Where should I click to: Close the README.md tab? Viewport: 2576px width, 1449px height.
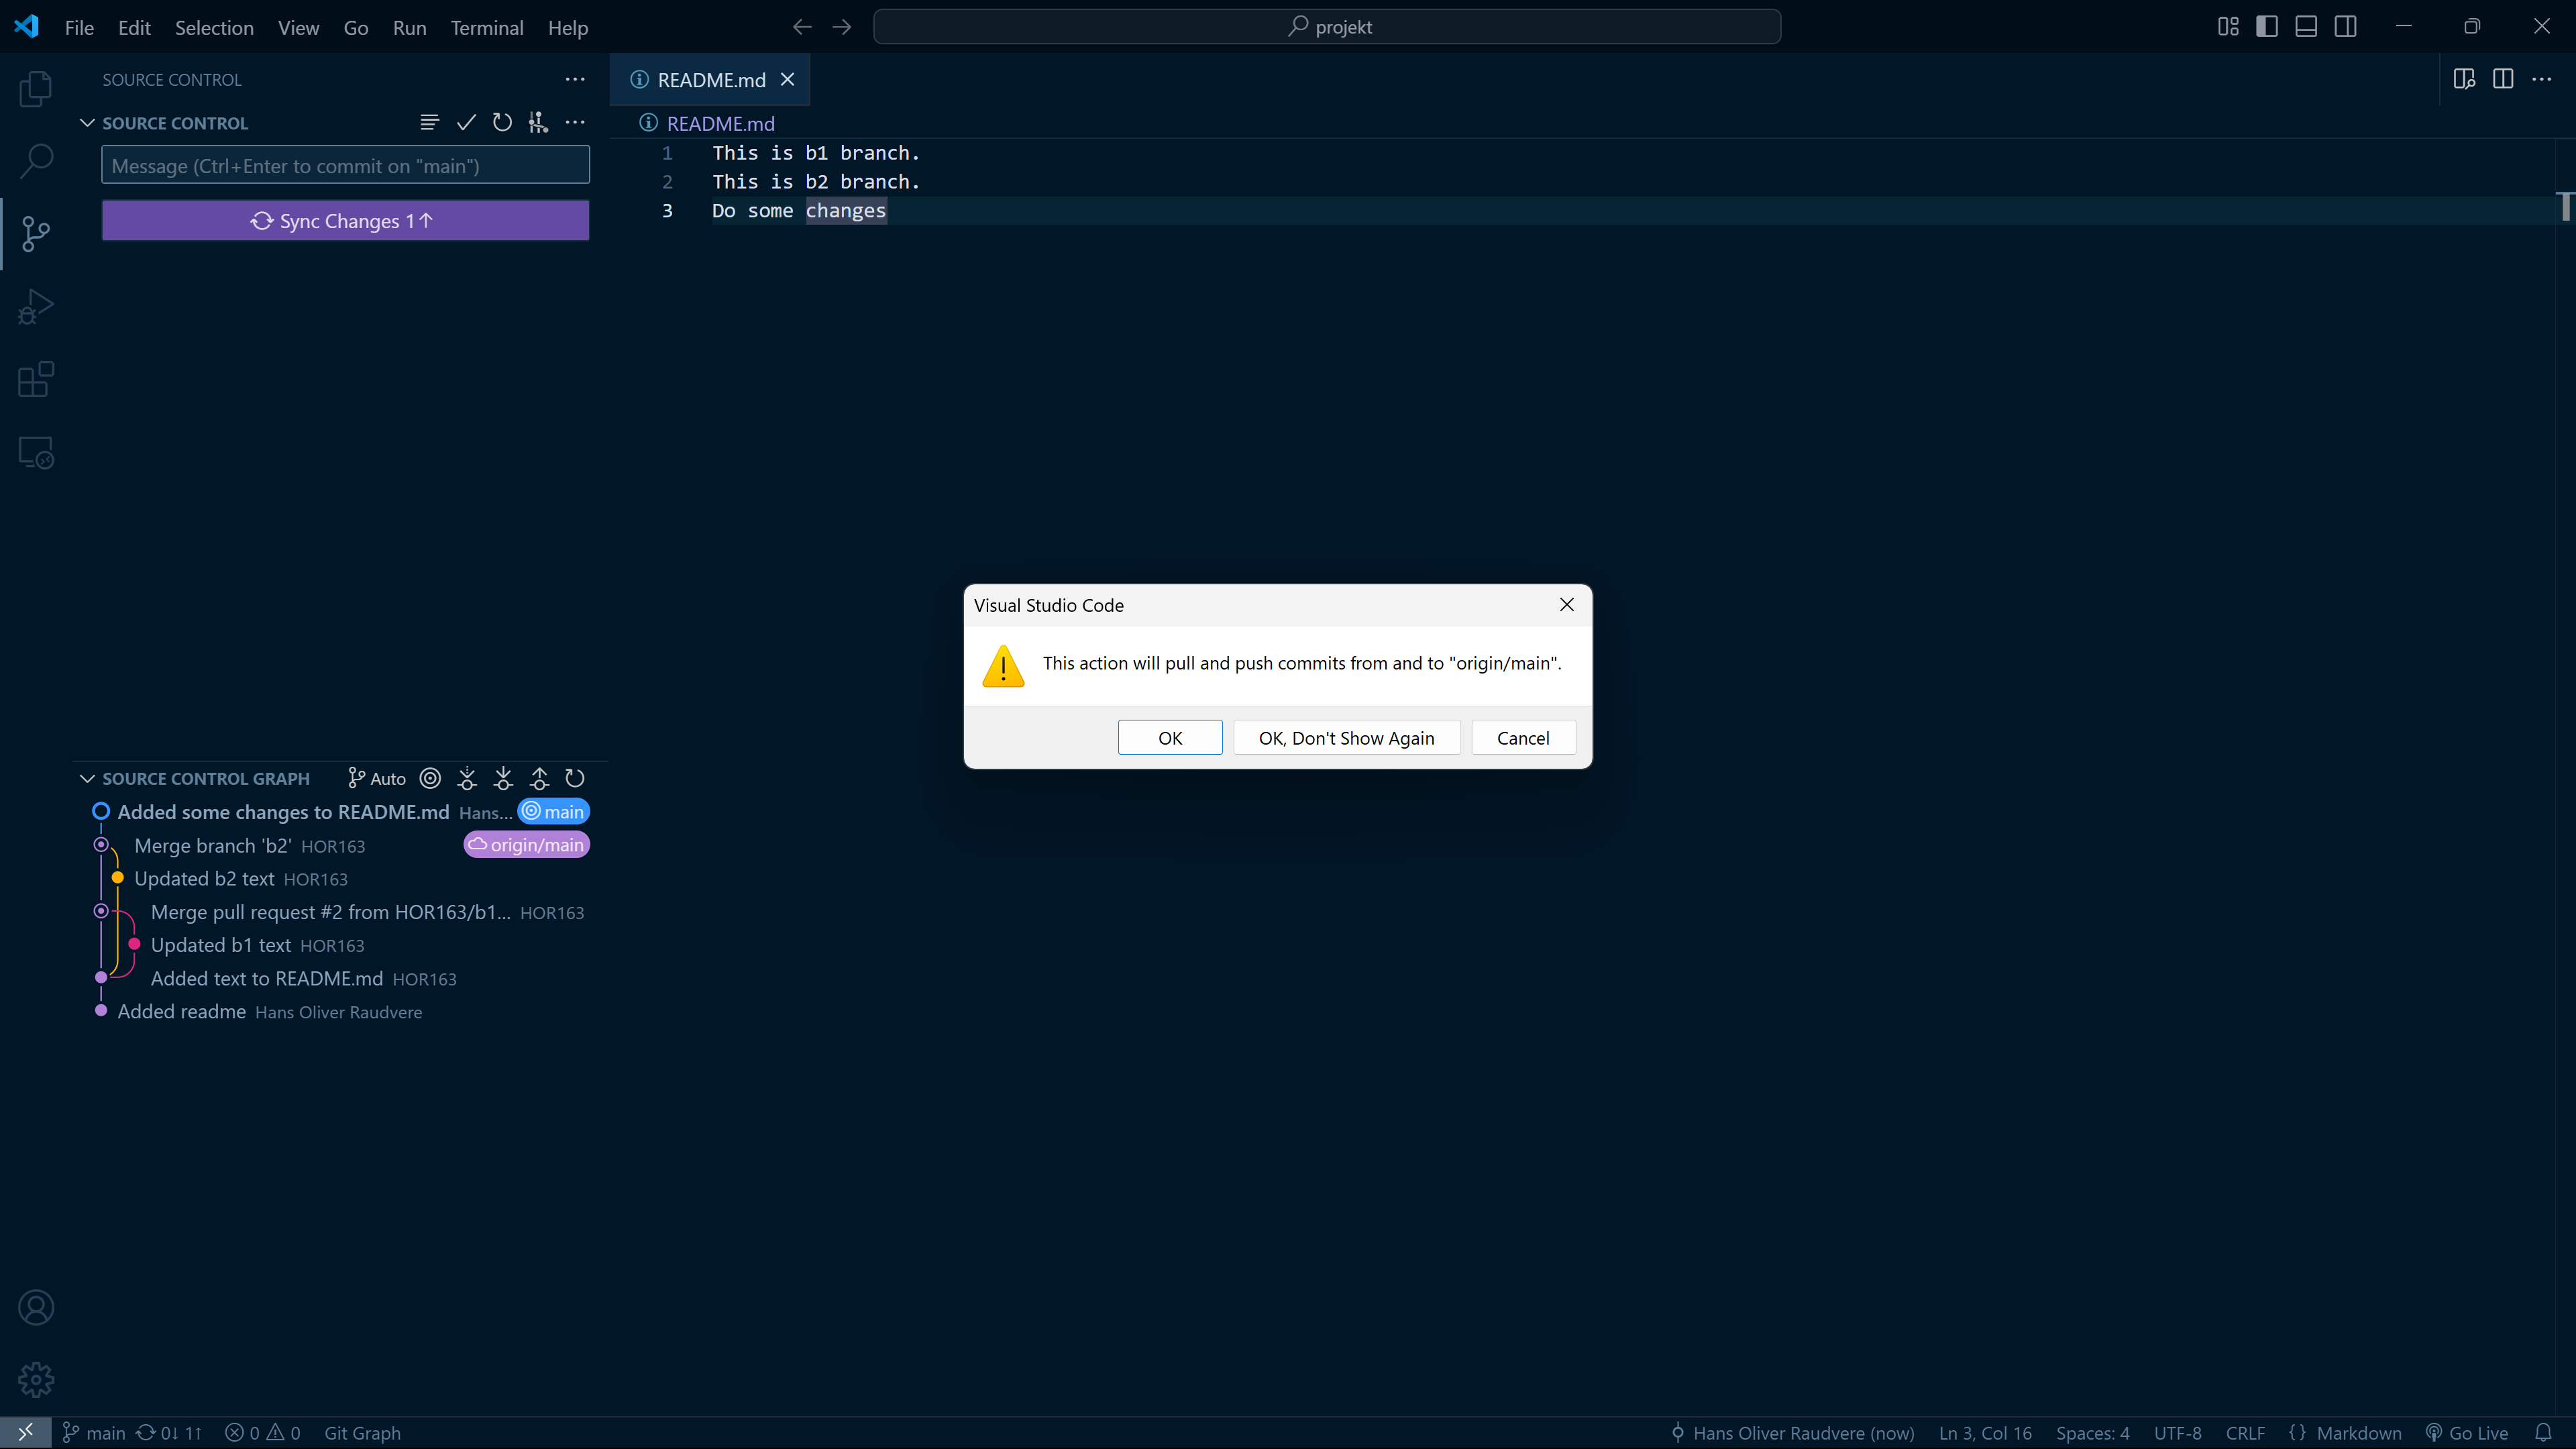tap(788, 79)
